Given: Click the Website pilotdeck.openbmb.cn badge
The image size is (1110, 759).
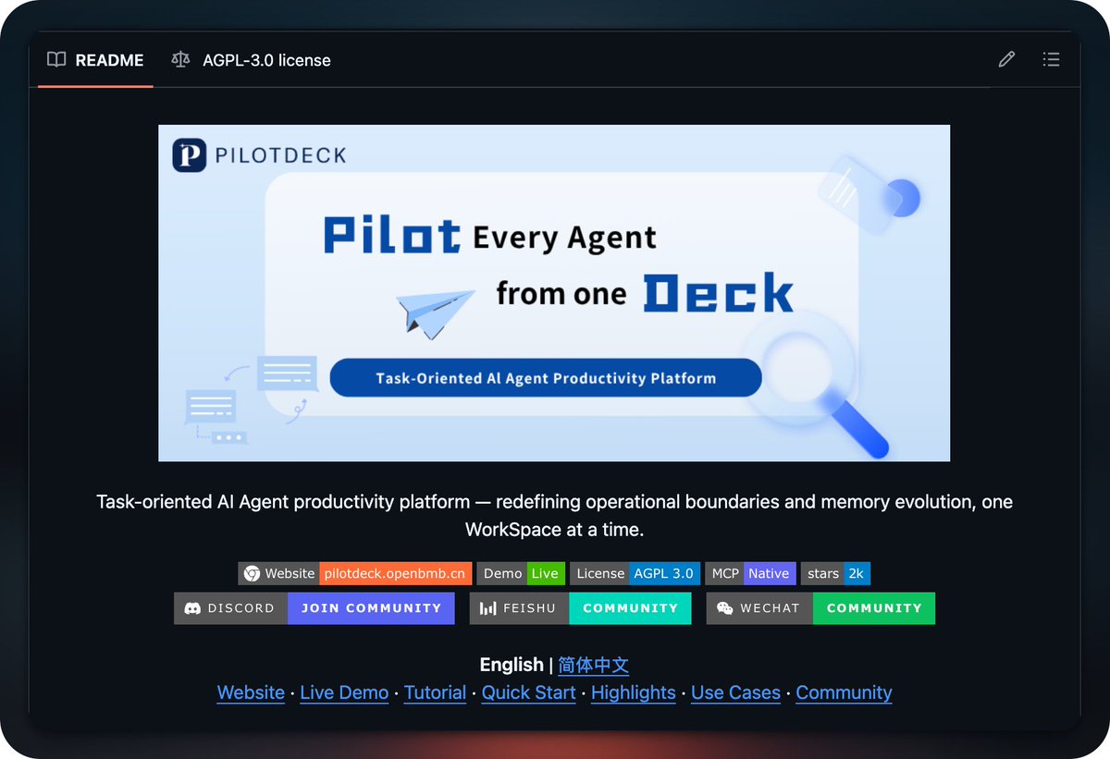Looking at the screenshot, I should 355,573.
